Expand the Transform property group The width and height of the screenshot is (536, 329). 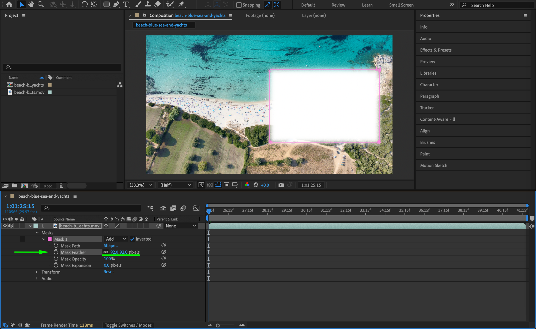36,272
